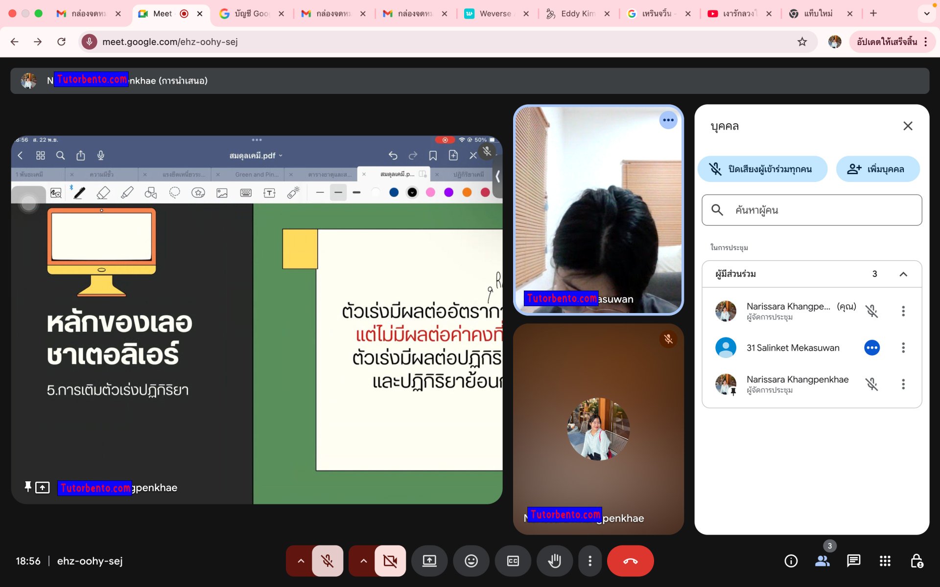Select the lasso selection tool
Viewport: 940px width, 587px height.
175,193
